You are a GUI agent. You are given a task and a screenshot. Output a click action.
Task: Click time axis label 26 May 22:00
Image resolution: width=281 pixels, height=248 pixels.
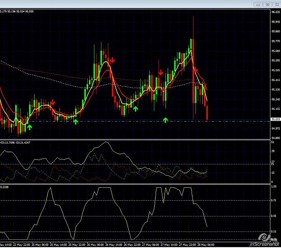(x=133, y=245)
